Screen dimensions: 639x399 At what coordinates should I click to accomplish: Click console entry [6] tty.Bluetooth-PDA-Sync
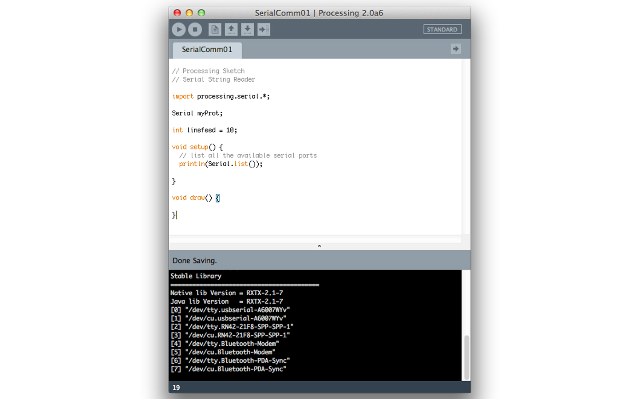point(230,360)
